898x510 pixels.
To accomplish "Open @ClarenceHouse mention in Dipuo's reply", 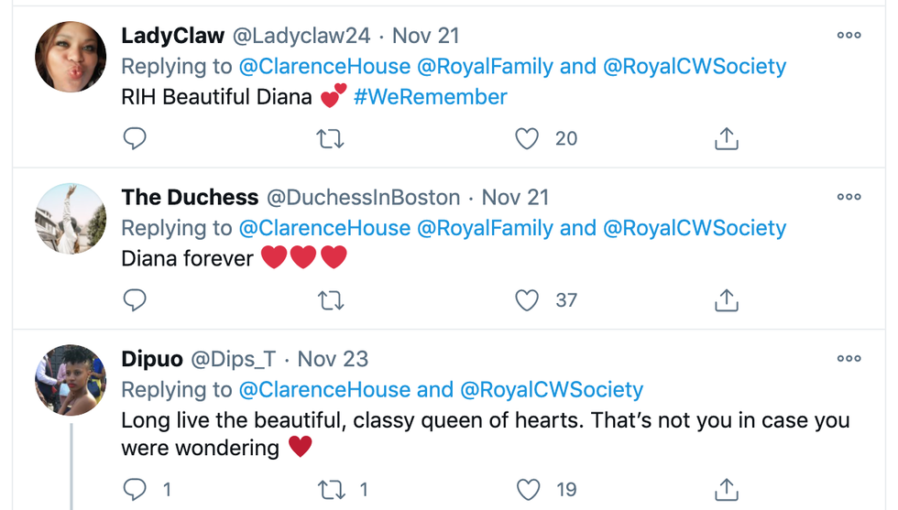I will coord(324,389).
